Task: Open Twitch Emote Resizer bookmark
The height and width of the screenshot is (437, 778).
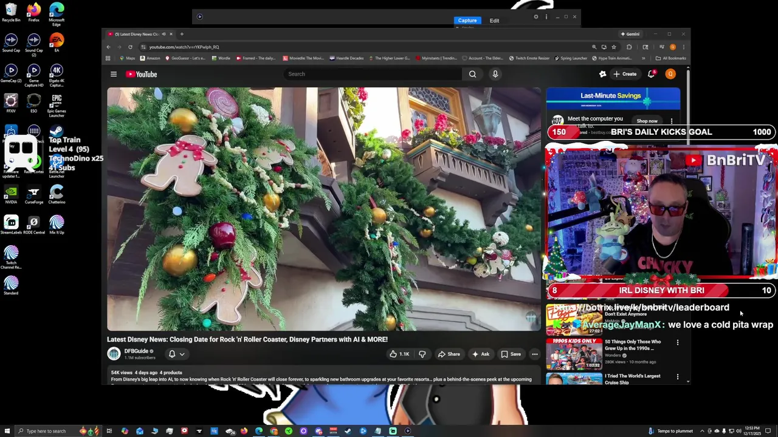Action: point(529,58)
